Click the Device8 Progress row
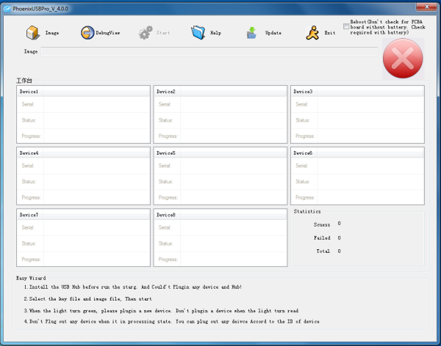 click(x=220, y=259)
